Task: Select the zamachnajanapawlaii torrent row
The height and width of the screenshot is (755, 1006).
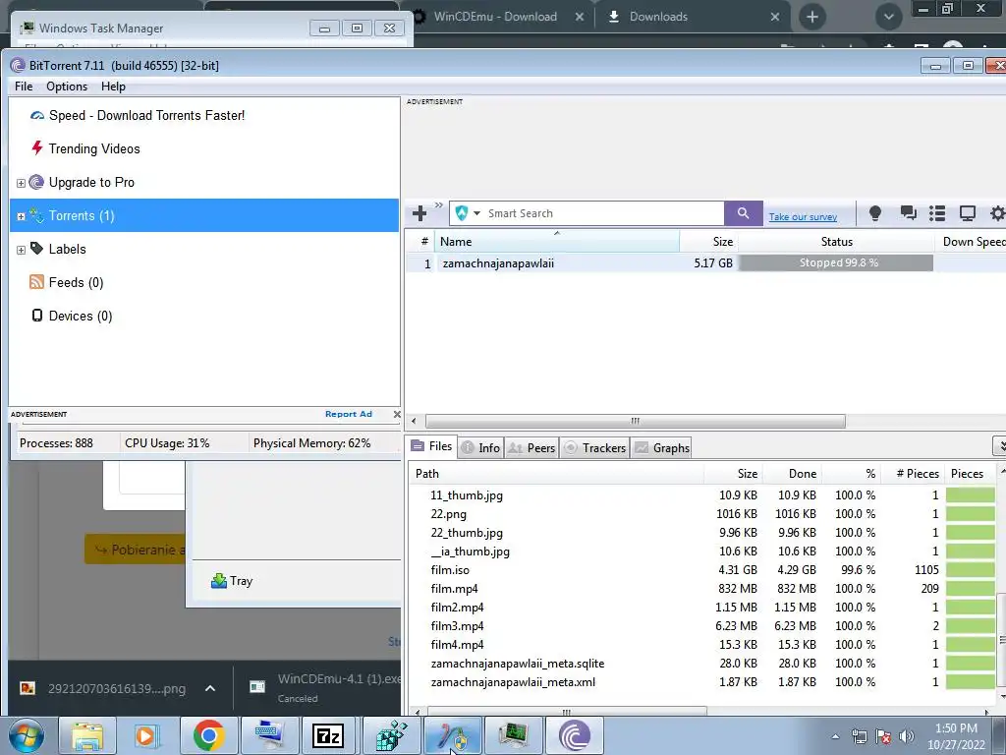Action: [x=705, y=263]
